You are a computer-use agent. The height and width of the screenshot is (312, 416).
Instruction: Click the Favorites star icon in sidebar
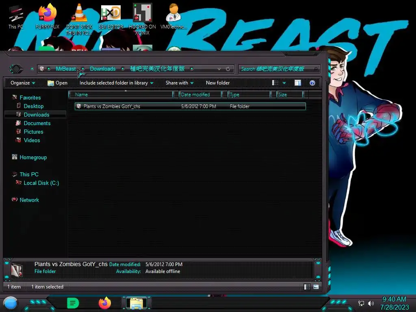[x=15, y=97]
